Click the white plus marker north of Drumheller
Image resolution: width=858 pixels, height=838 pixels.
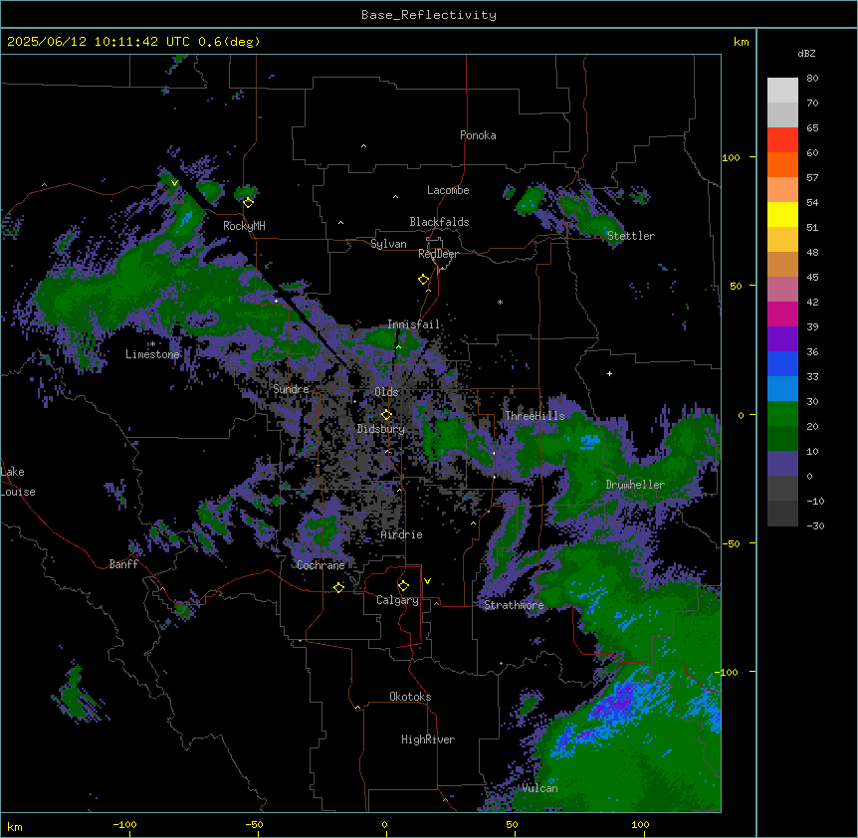(x=609, y=373)
